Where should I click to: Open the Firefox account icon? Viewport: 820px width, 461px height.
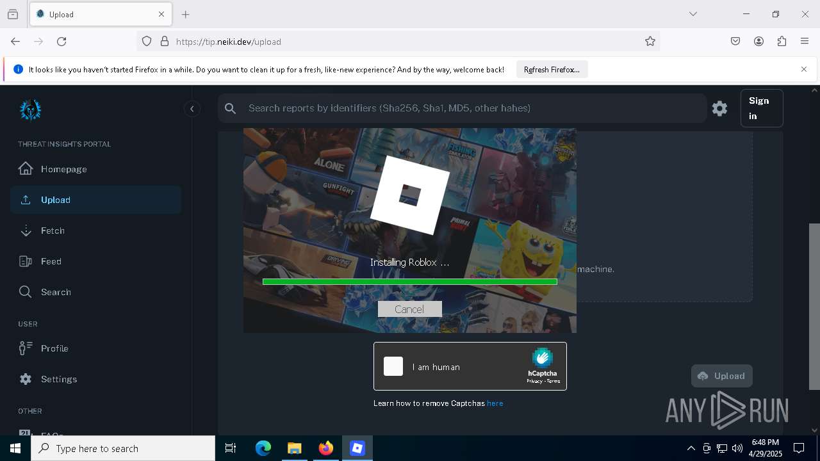coord(758,42)
